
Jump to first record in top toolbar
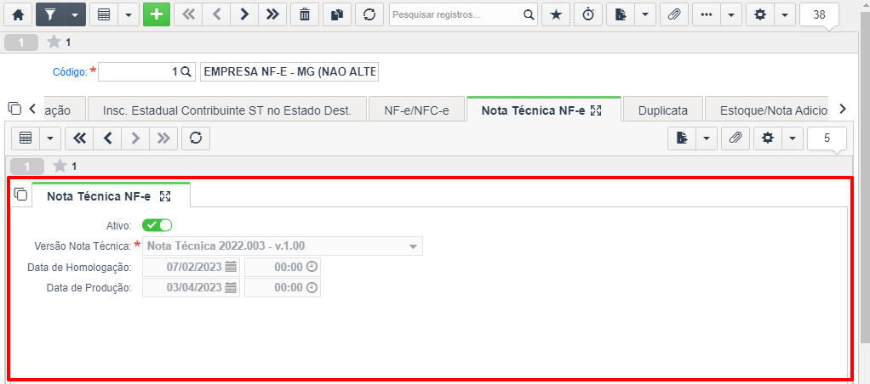(x=189, y=15)
